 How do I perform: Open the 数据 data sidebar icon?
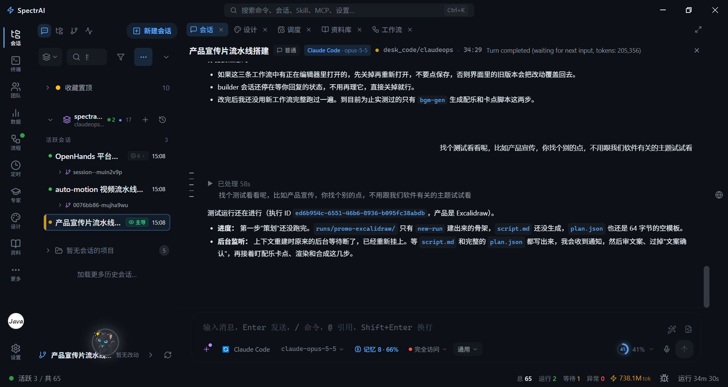pos(16,116)
